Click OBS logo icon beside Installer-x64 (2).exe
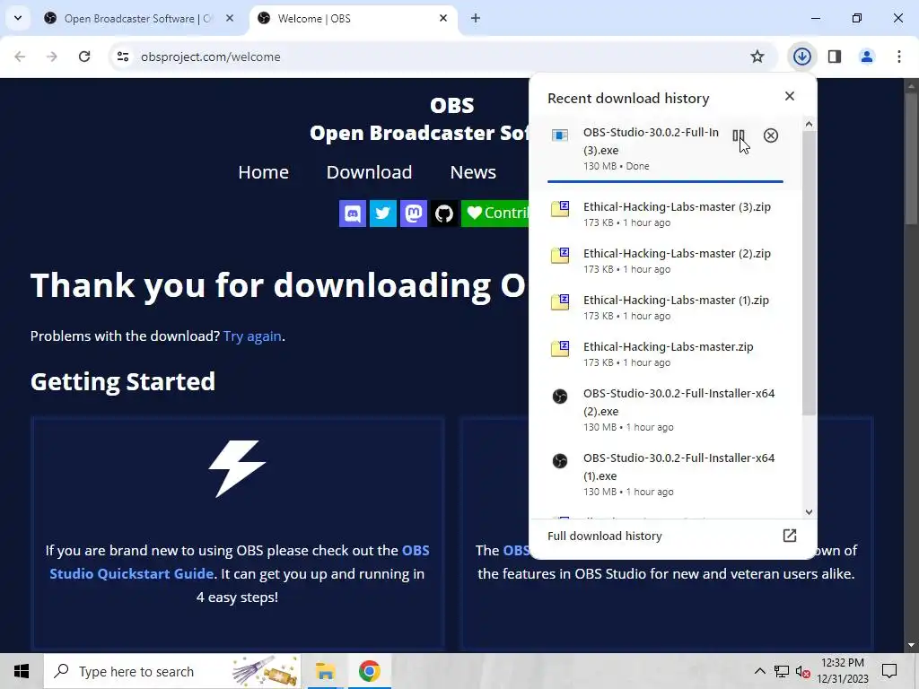Screen dimensions: 919x689 [x=560, y=397]
